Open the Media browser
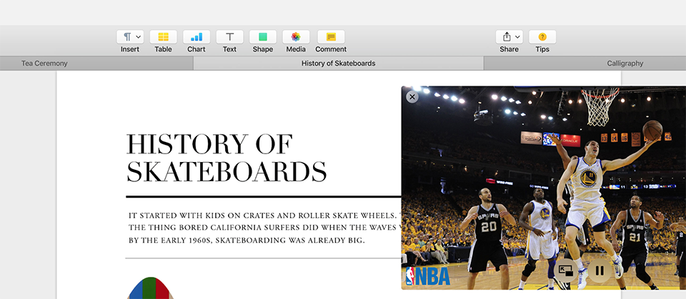Image resolution: width=686 pixels, height=299 pixels. point(296,36)
